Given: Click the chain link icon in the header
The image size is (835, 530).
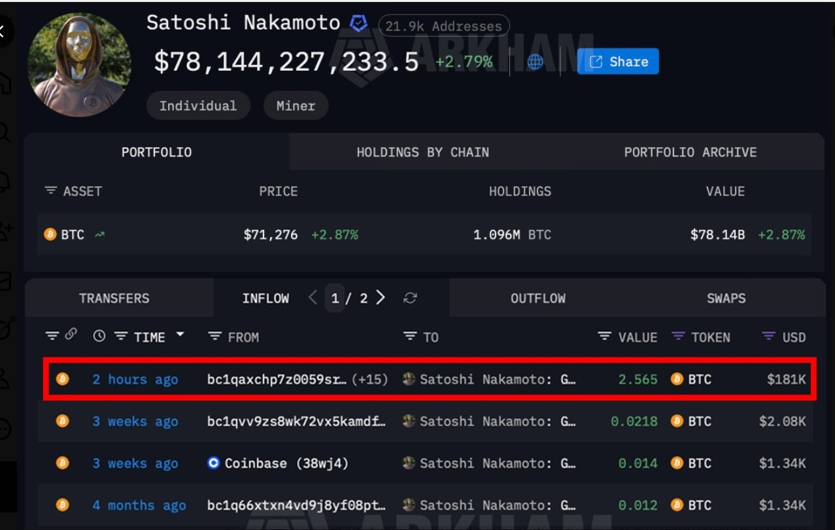Looking at the screenshot, I should click(x=71, y=334).
